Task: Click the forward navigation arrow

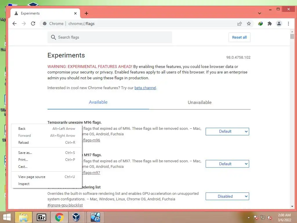Action: (24, 24)
